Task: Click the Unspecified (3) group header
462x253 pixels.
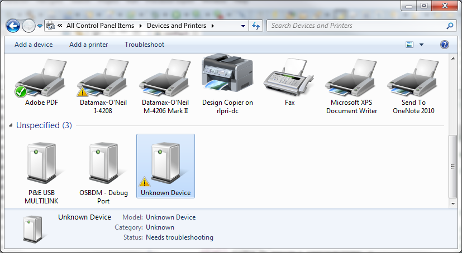Action: 44,125
